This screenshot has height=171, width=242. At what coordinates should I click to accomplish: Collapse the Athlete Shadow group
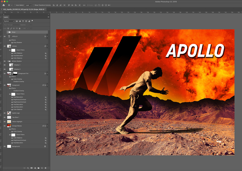tap(7, 61)
